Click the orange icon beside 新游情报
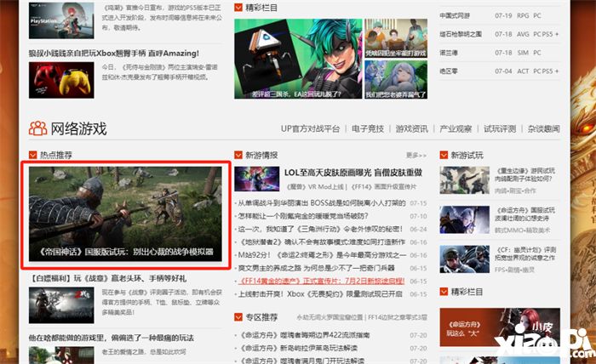 238,155
